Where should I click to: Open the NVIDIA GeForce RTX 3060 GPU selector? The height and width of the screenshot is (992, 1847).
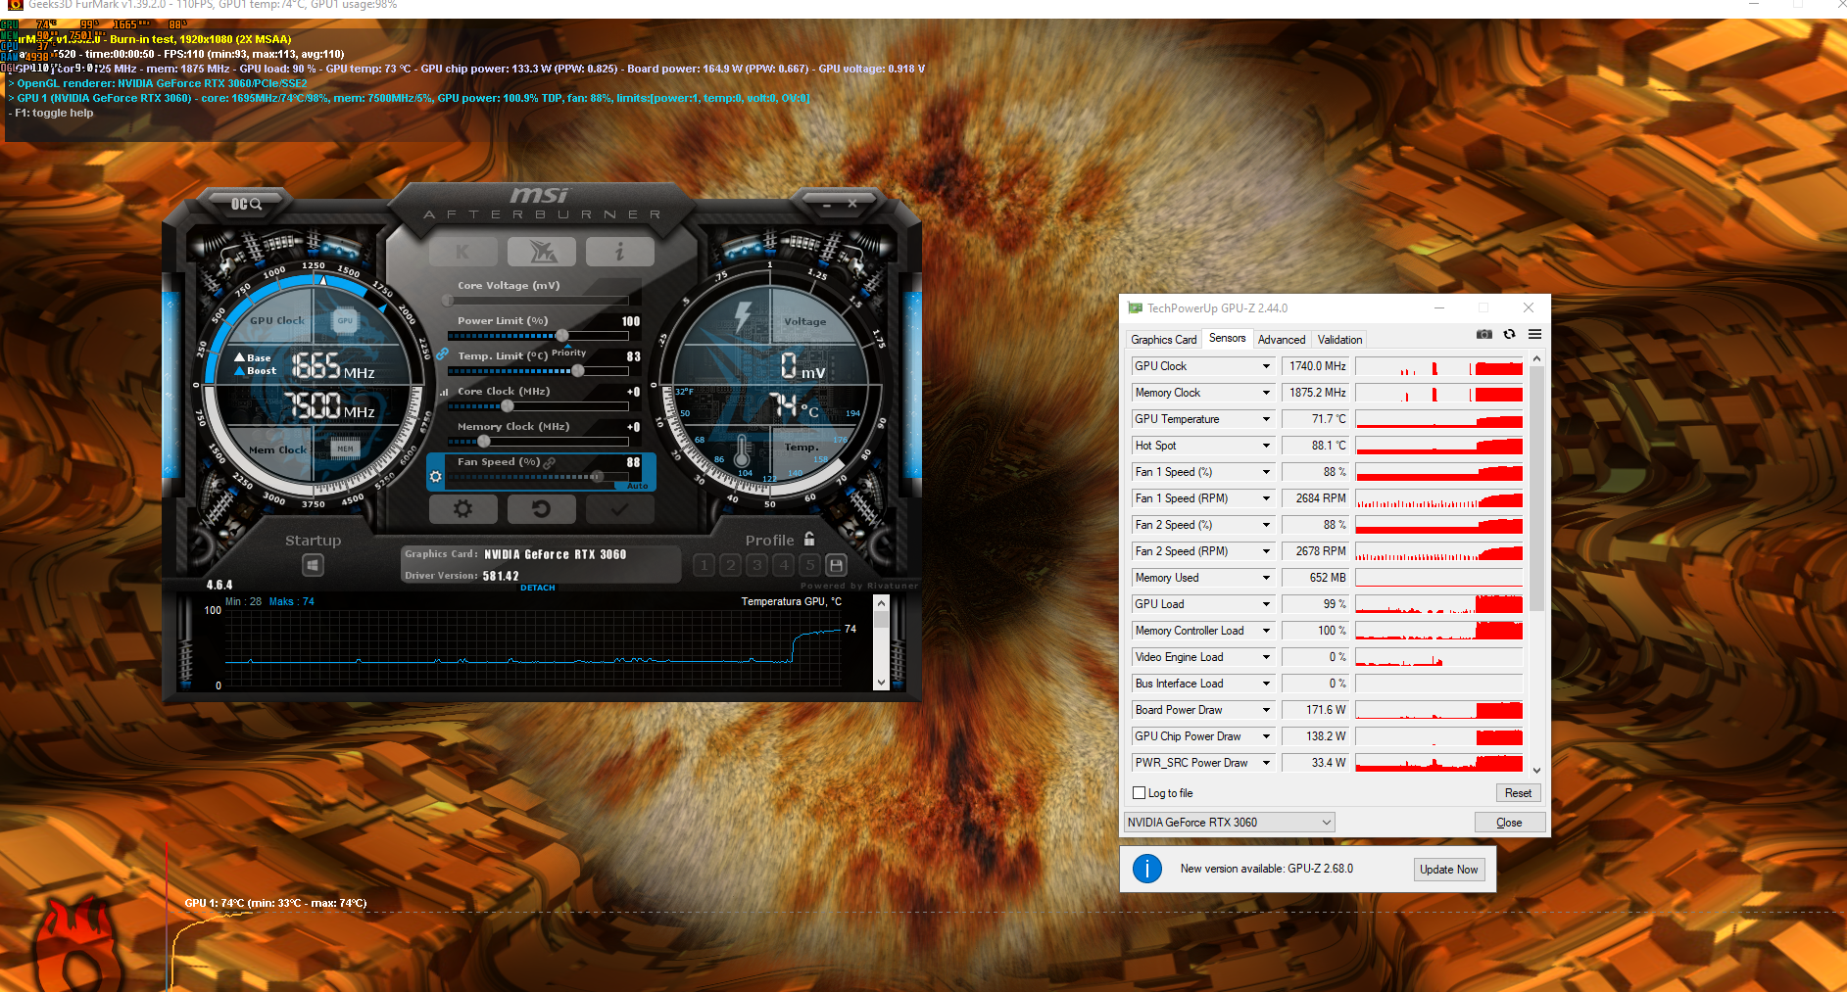[1230, 823]
